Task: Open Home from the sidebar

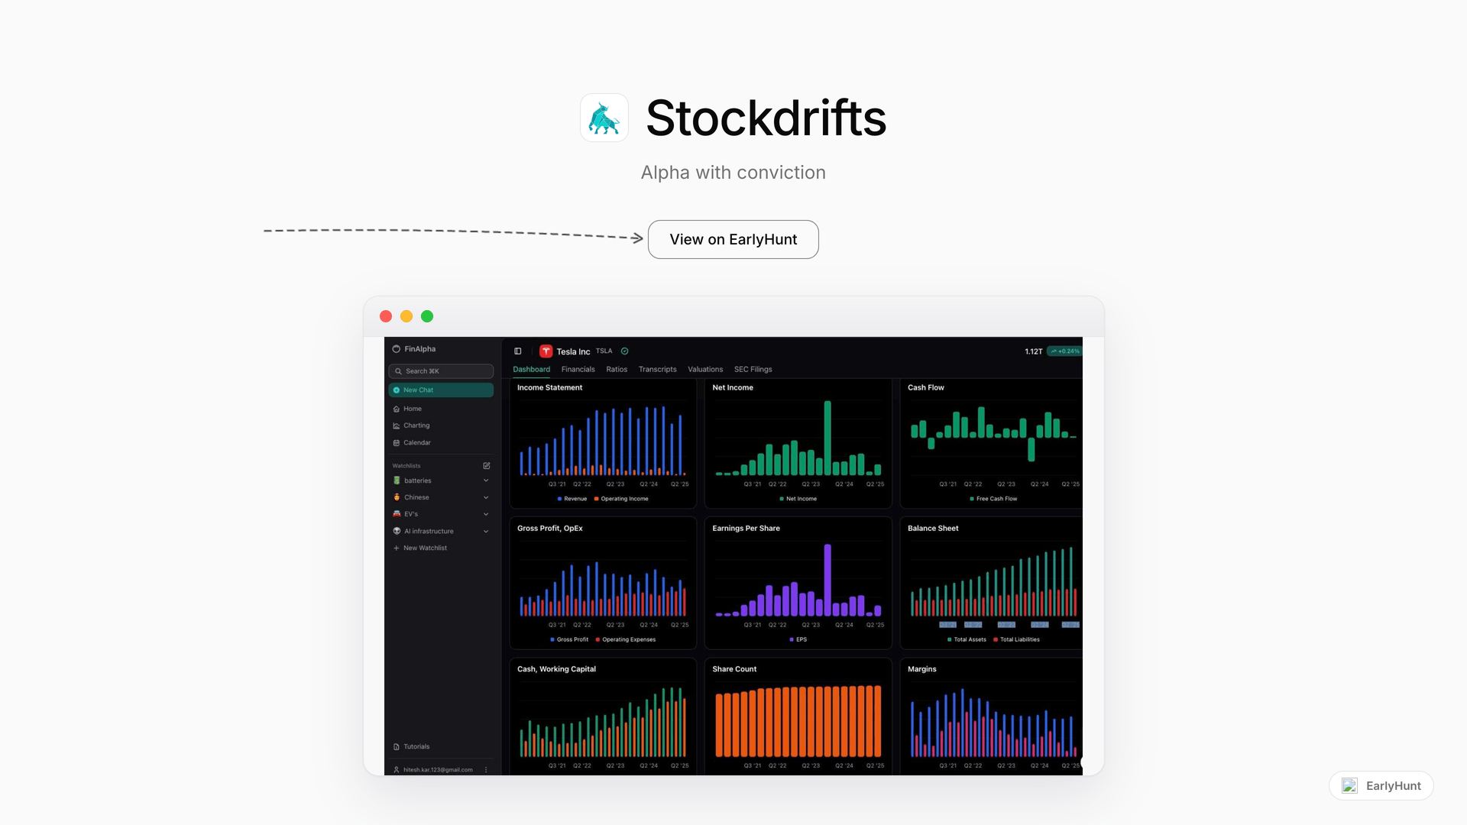Action: pyautogui.click(x=413, y=409)
